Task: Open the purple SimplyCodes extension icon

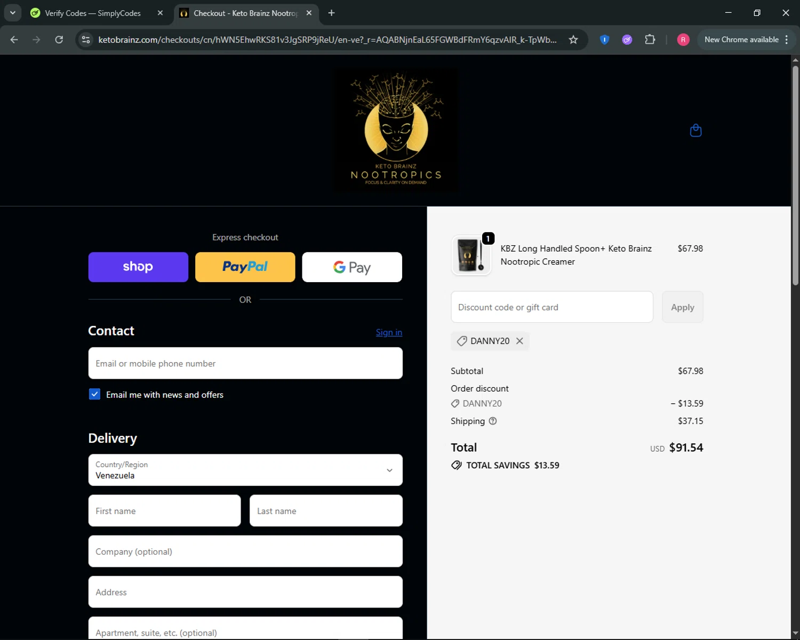Action: tap(627, 39)
